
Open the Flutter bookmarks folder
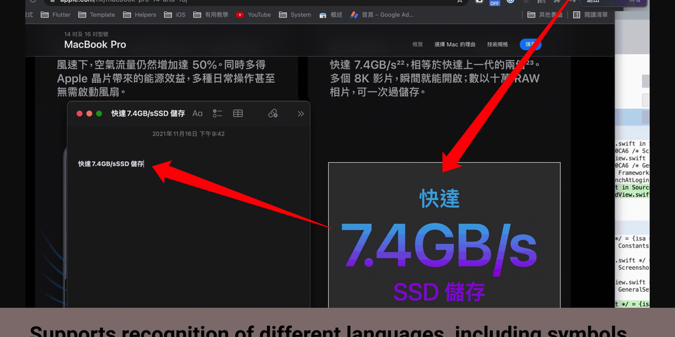click(55, 14)
